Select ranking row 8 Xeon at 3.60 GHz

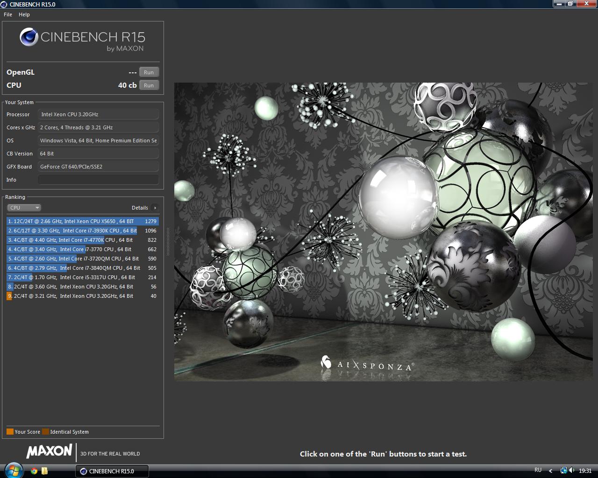pyautogui.click(x=83, y=287)
